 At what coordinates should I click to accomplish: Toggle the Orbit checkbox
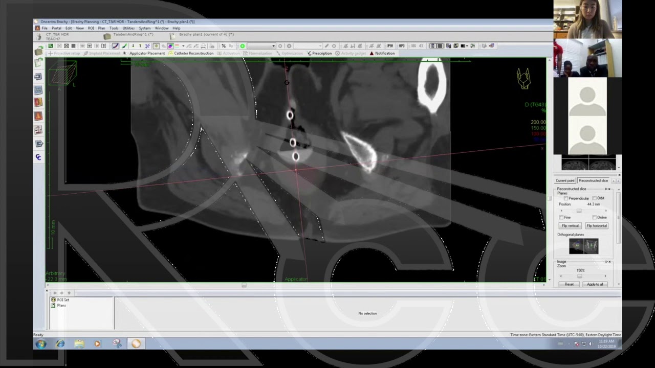click(x=595, y=198)
